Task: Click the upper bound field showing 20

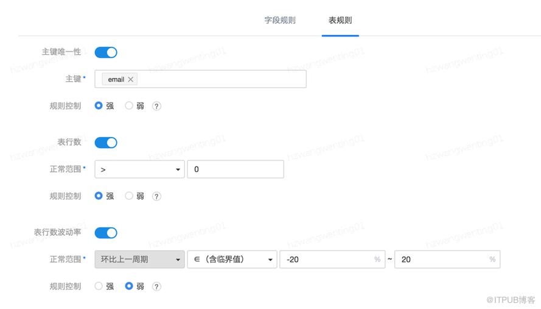Action: [447, 259]
